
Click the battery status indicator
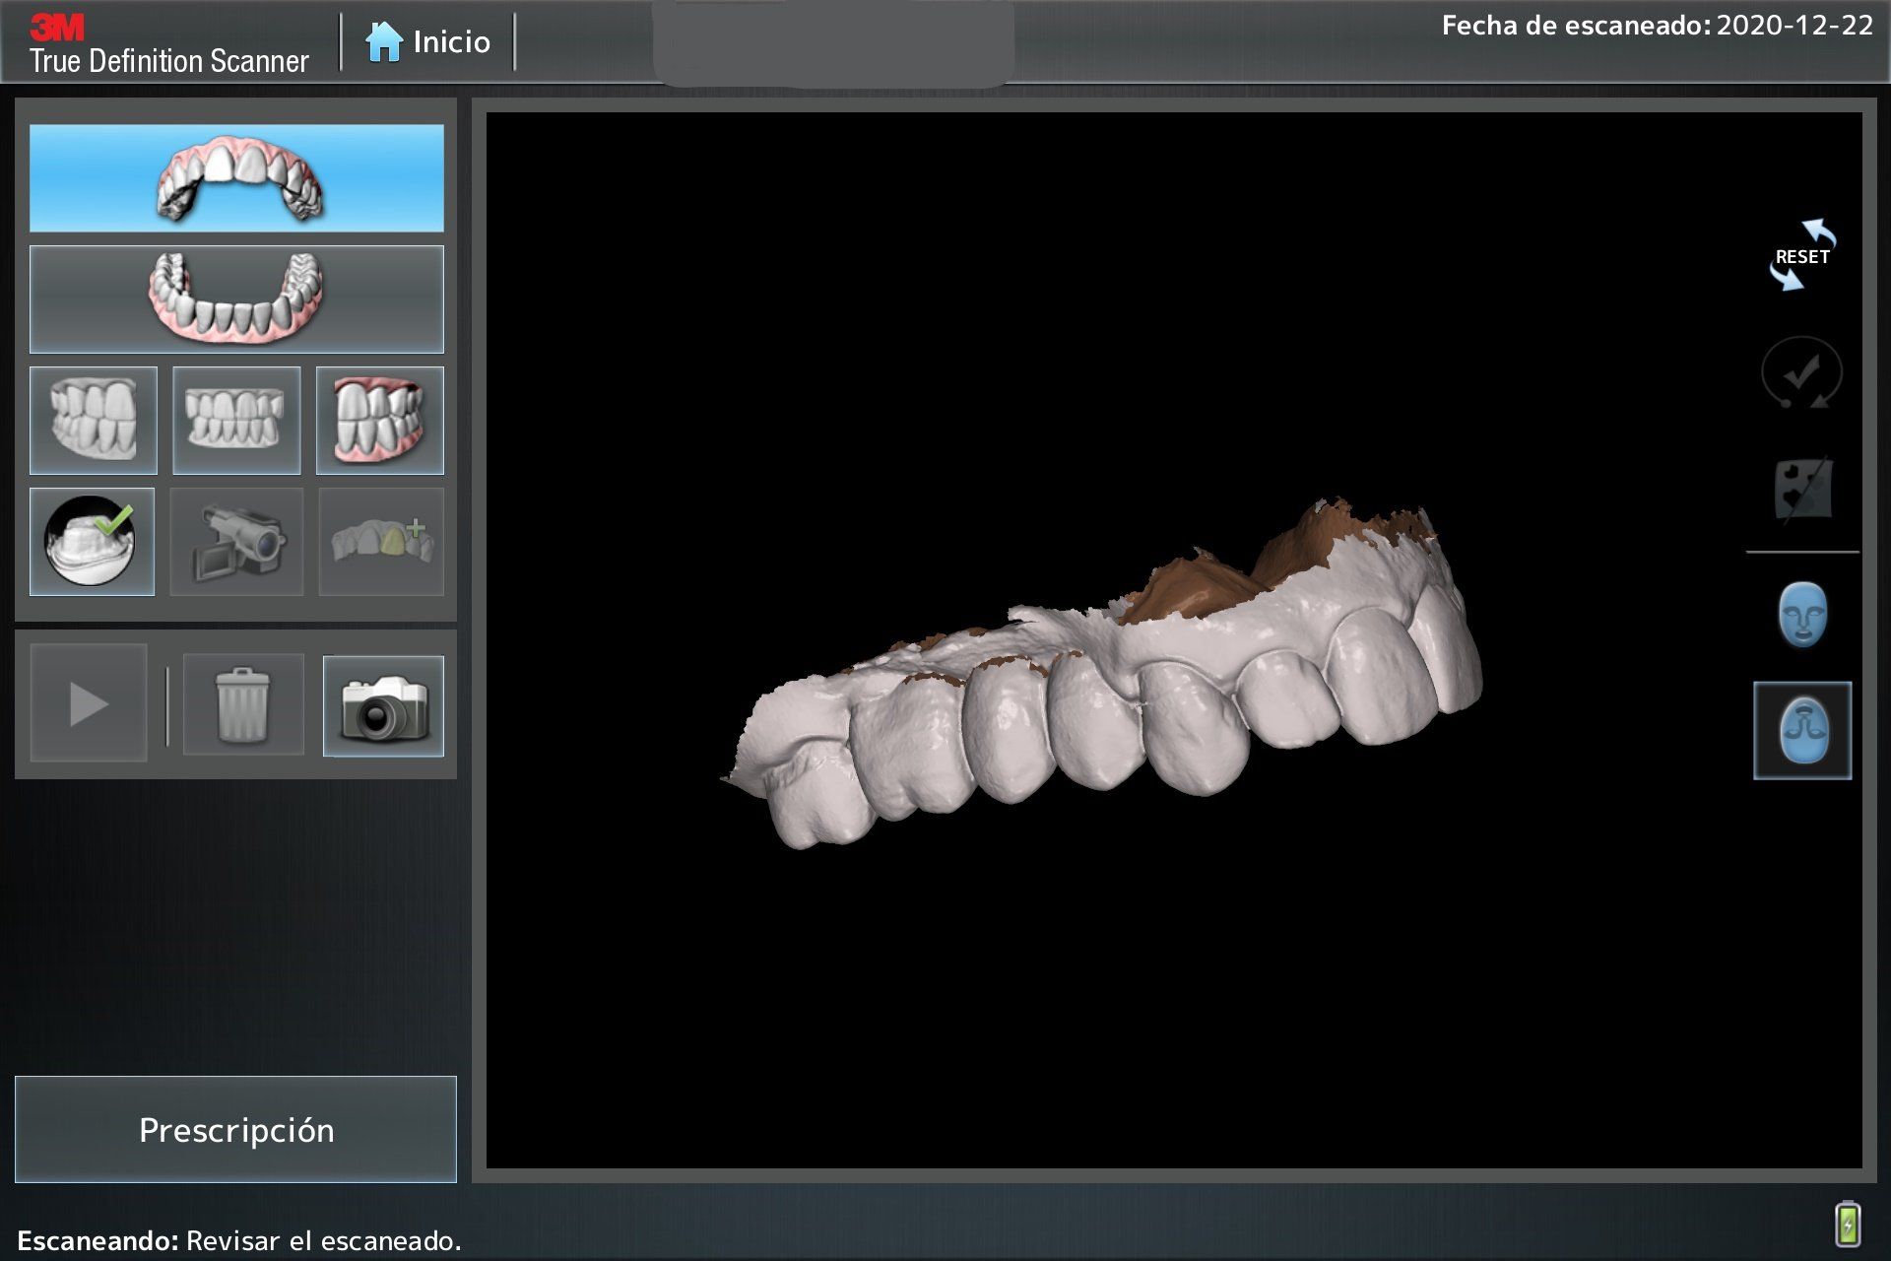click(x=1848, y=1224)
